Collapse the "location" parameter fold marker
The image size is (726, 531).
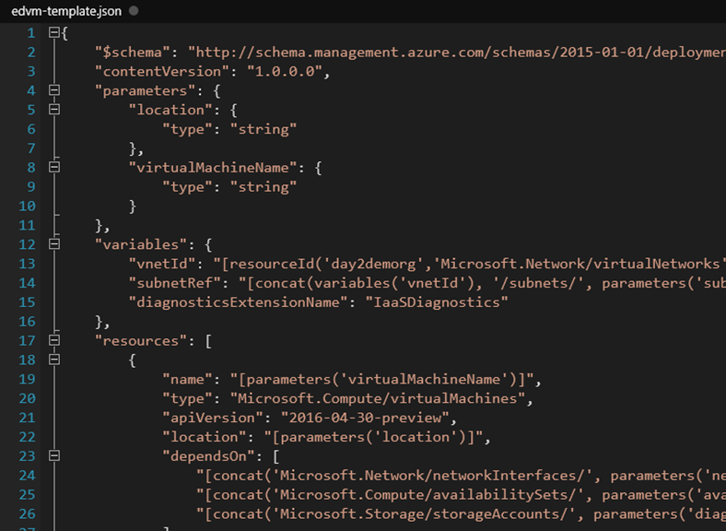point(53,110)
